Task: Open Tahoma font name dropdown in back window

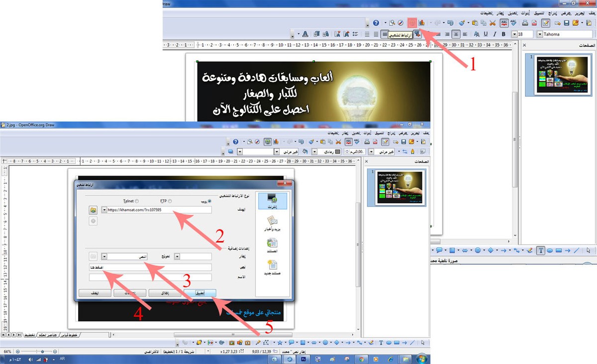Action: 540,34
